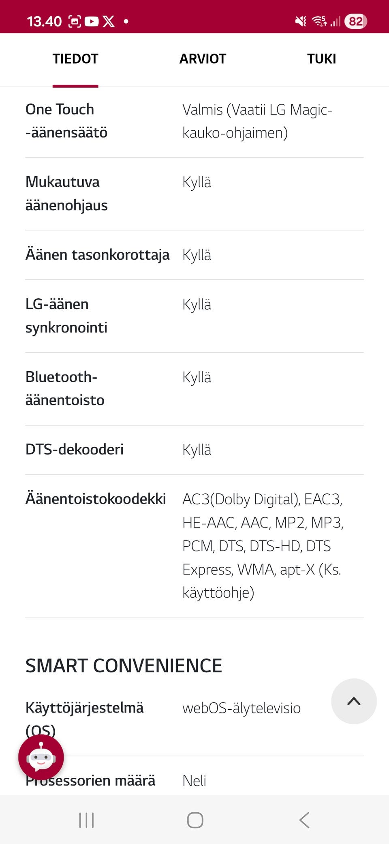Tap the DTS-dekooderi row label
Viewport: 389px width, 844px height.
pyautogui.click(x=75, y=450)
